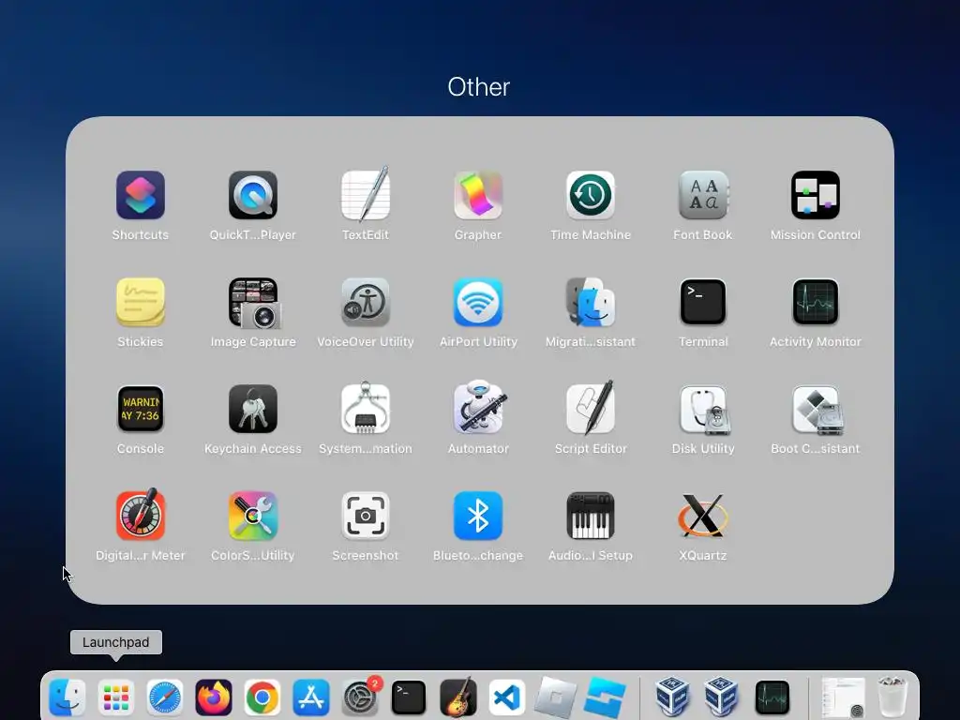Open the blue Roblox Studio icon in Dock

click(605, 697)
